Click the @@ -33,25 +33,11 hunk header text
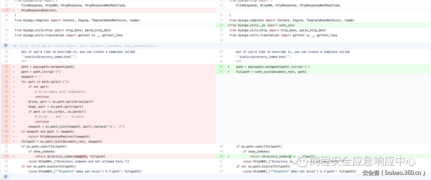431x180 pixels. point(86,46)
